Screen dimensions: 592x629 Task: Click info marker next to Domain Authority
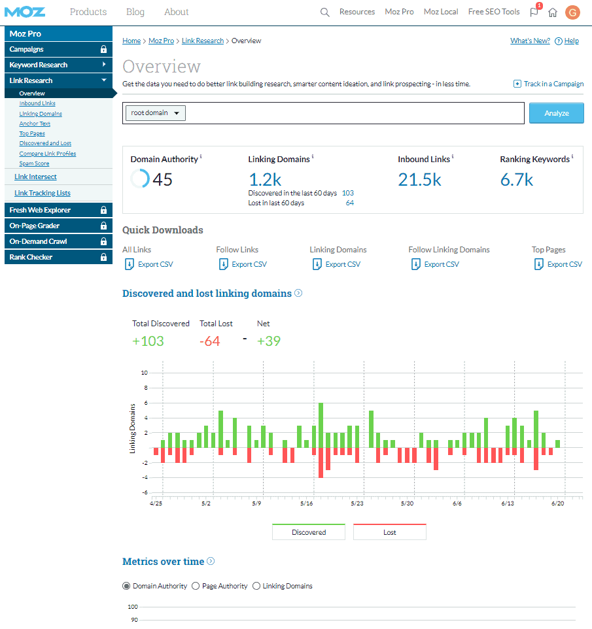coord(201,156)
